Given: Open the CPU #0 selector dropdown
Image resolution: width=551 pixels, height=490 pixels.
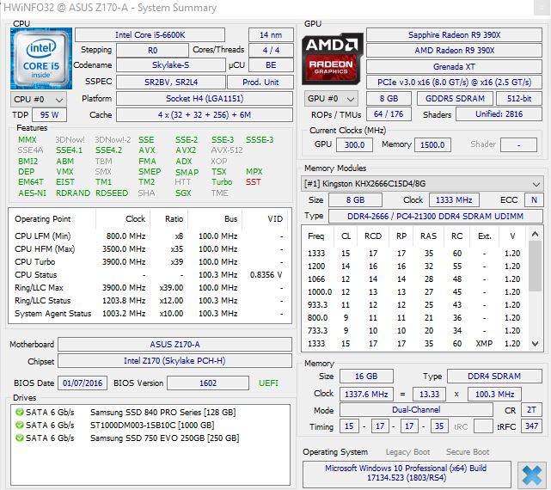Looking at the screenshot, I should pos(39,100).
